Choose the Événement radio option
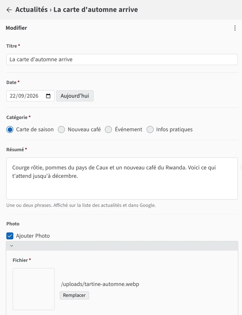Image resolution: width=242 pixels, height=315 pixels. pos(108,129)
